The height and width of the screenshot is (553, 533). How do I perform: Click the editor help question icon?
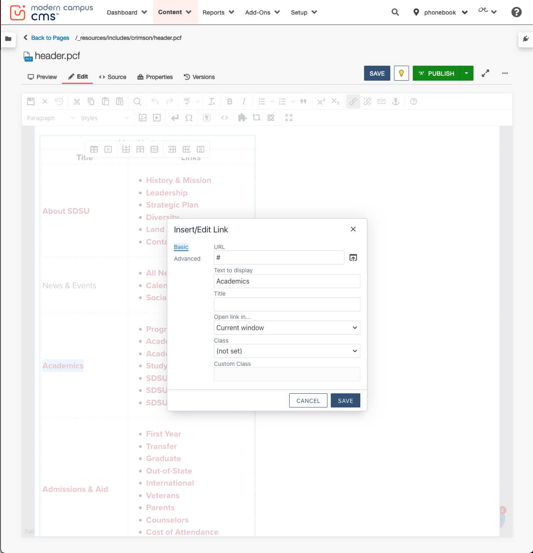point(414,101)
